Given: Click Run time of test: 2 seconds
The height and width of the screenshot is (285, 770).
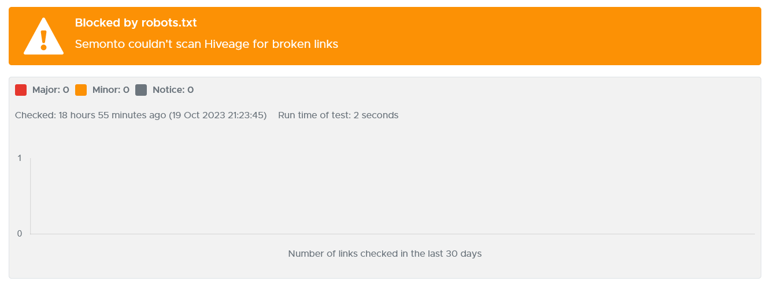Looking at the screenshot, I should point(338,115).
